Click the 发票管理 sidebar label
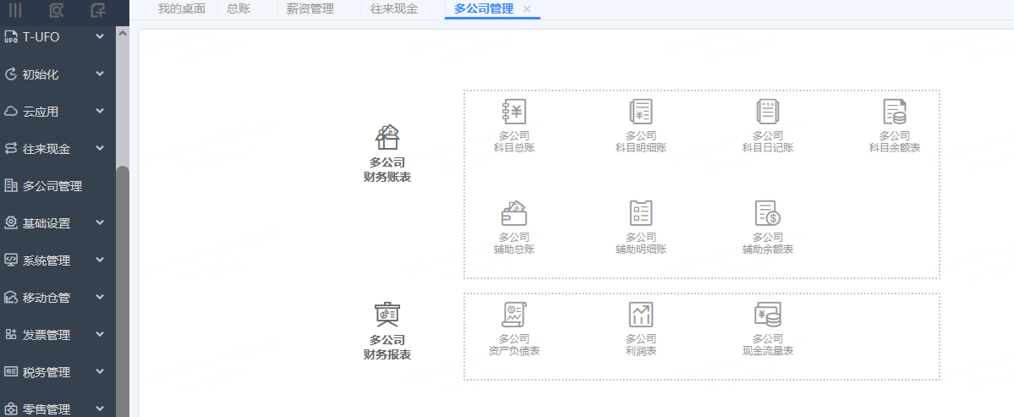The height and width of the screenshot is (417, 1014). [x=47, y=335]
